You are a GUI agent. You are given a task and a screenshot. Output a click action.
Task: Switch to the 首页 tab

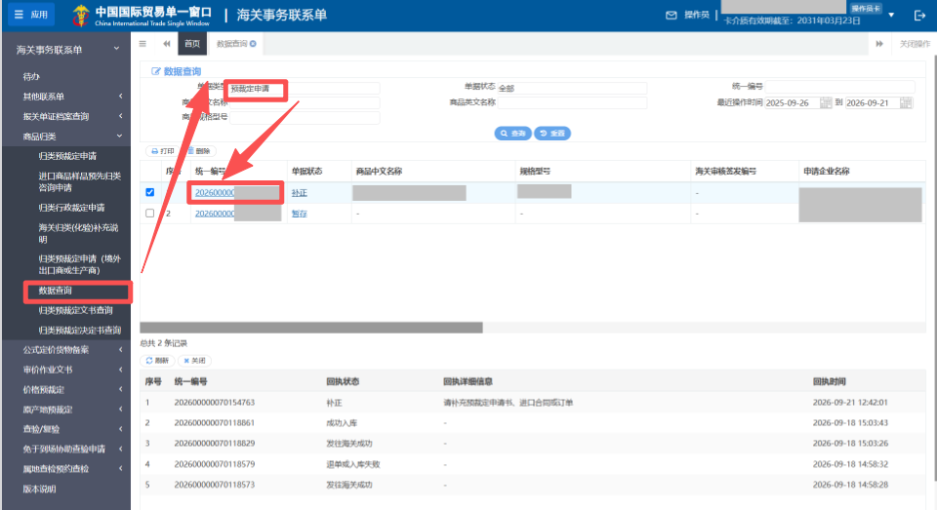192,44
